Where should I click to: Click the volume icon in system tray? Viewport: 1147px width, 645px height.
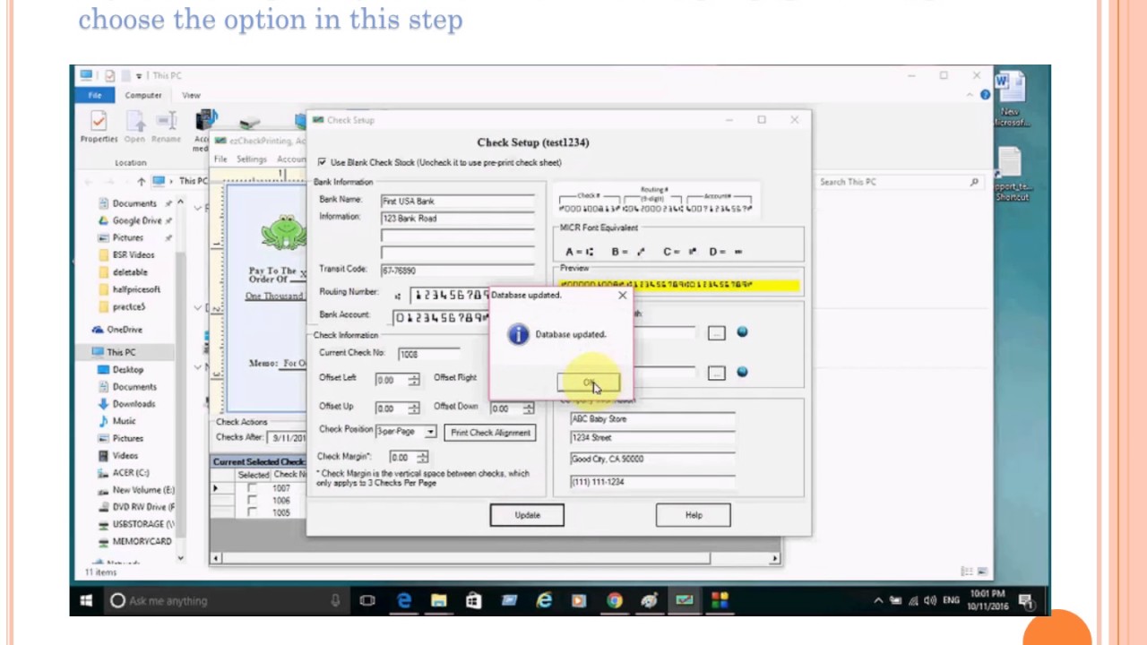click(x=930, y=601)
